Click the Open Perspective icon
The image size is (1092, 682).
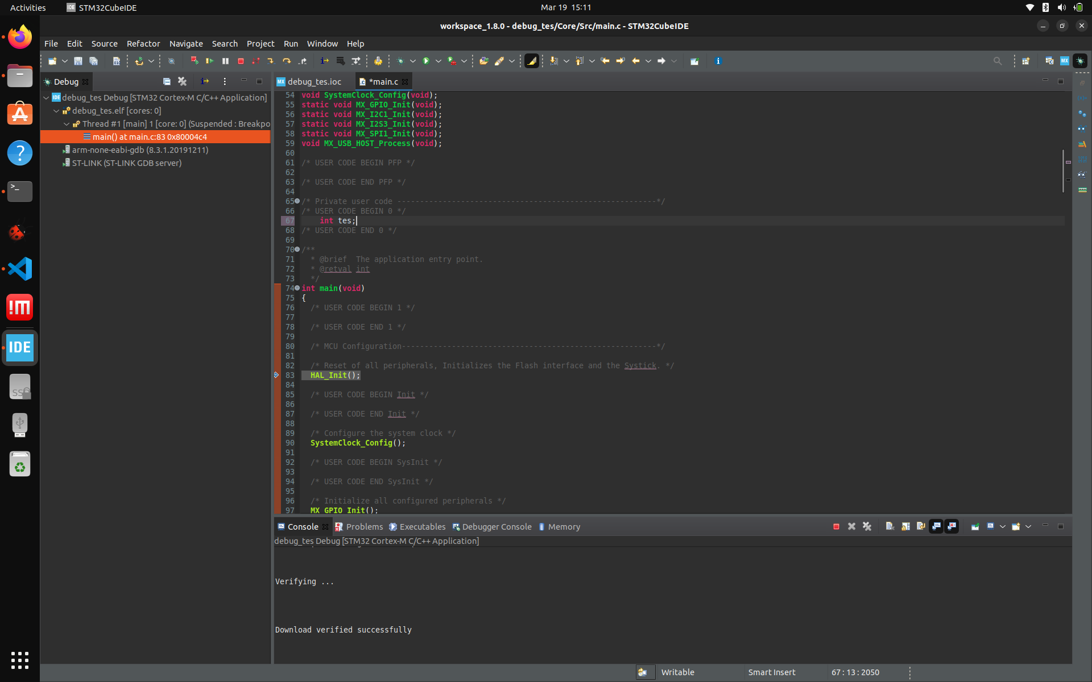click(x=1025, y=61)
